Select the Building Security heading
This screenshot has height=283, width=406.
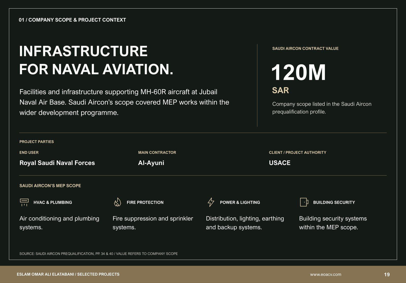click(334, 202)
